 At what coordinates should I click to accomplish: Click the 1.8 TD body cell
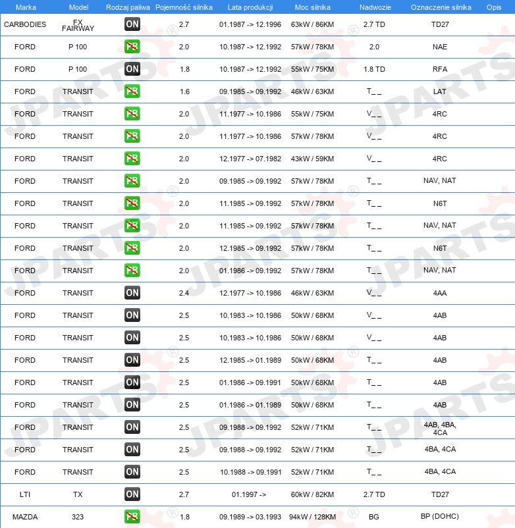tap(374, 69)
